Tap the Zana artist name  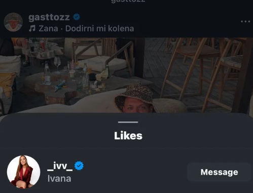point(48,28)
